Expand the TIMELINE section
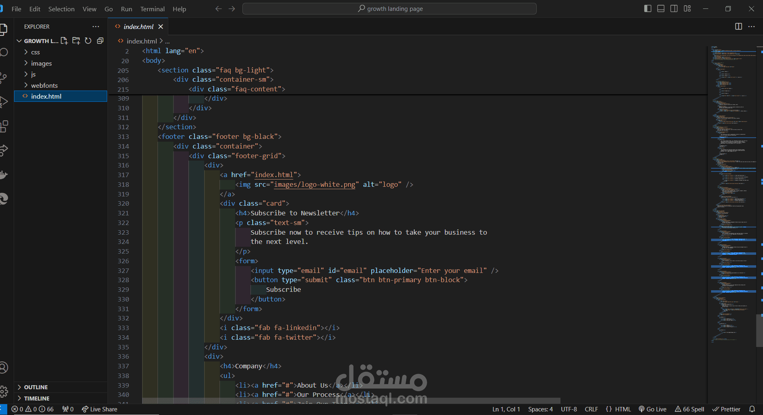The width and height of the screenshot is (763, 415). tap(60, 398)
